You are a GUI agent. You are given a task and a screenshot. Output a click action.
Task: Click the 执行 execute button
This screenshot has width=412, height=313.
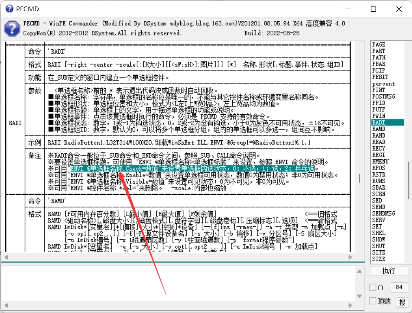click(389, 271)
